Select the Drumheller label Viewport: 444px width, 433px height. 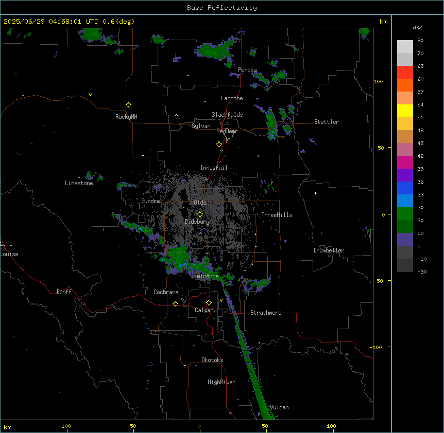pos(329,250)
